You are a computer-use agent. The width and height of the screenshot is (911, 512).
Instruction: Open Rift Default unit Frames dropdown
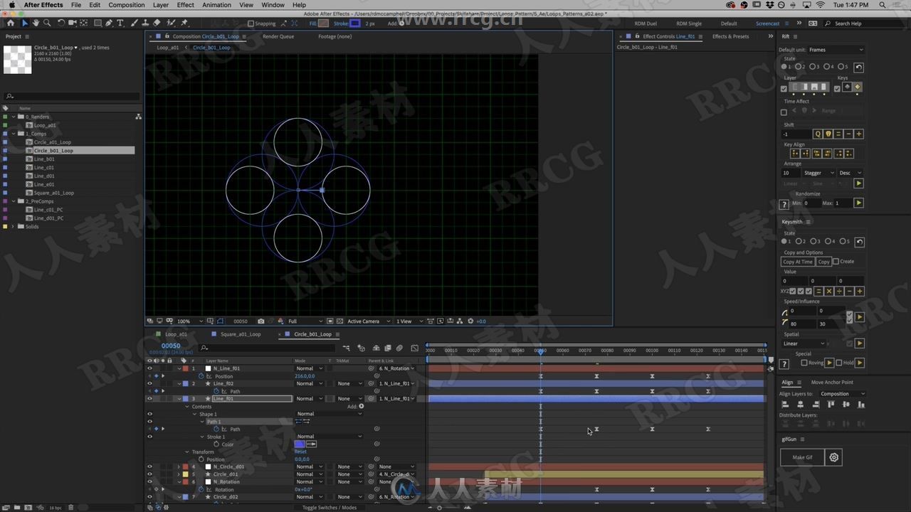(836, 50)
